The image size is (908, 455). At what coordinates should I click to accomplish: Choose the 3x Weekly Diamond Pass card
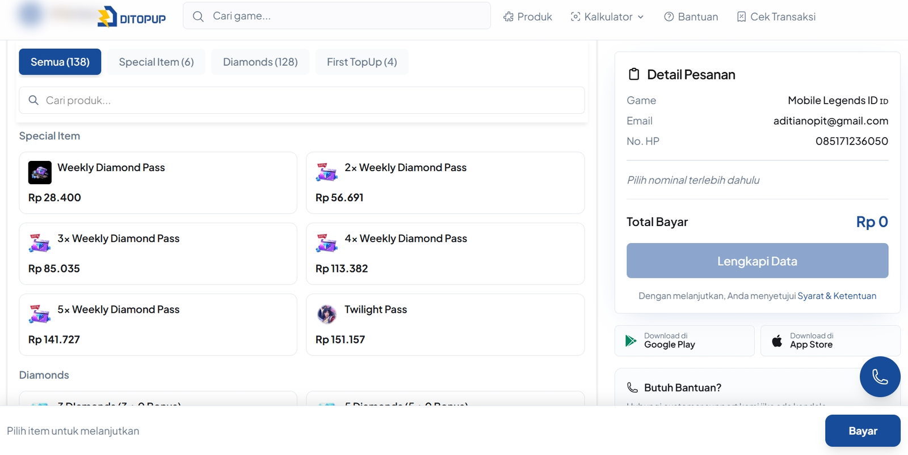coord(158,253)
